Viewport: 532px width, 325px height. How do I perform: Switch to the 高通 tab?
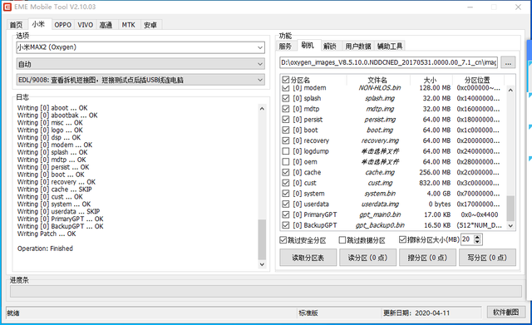[x=106, y=25]
